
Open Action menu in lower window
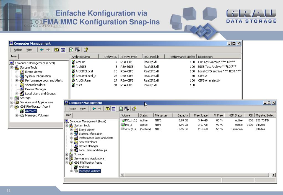coord(72,109)
